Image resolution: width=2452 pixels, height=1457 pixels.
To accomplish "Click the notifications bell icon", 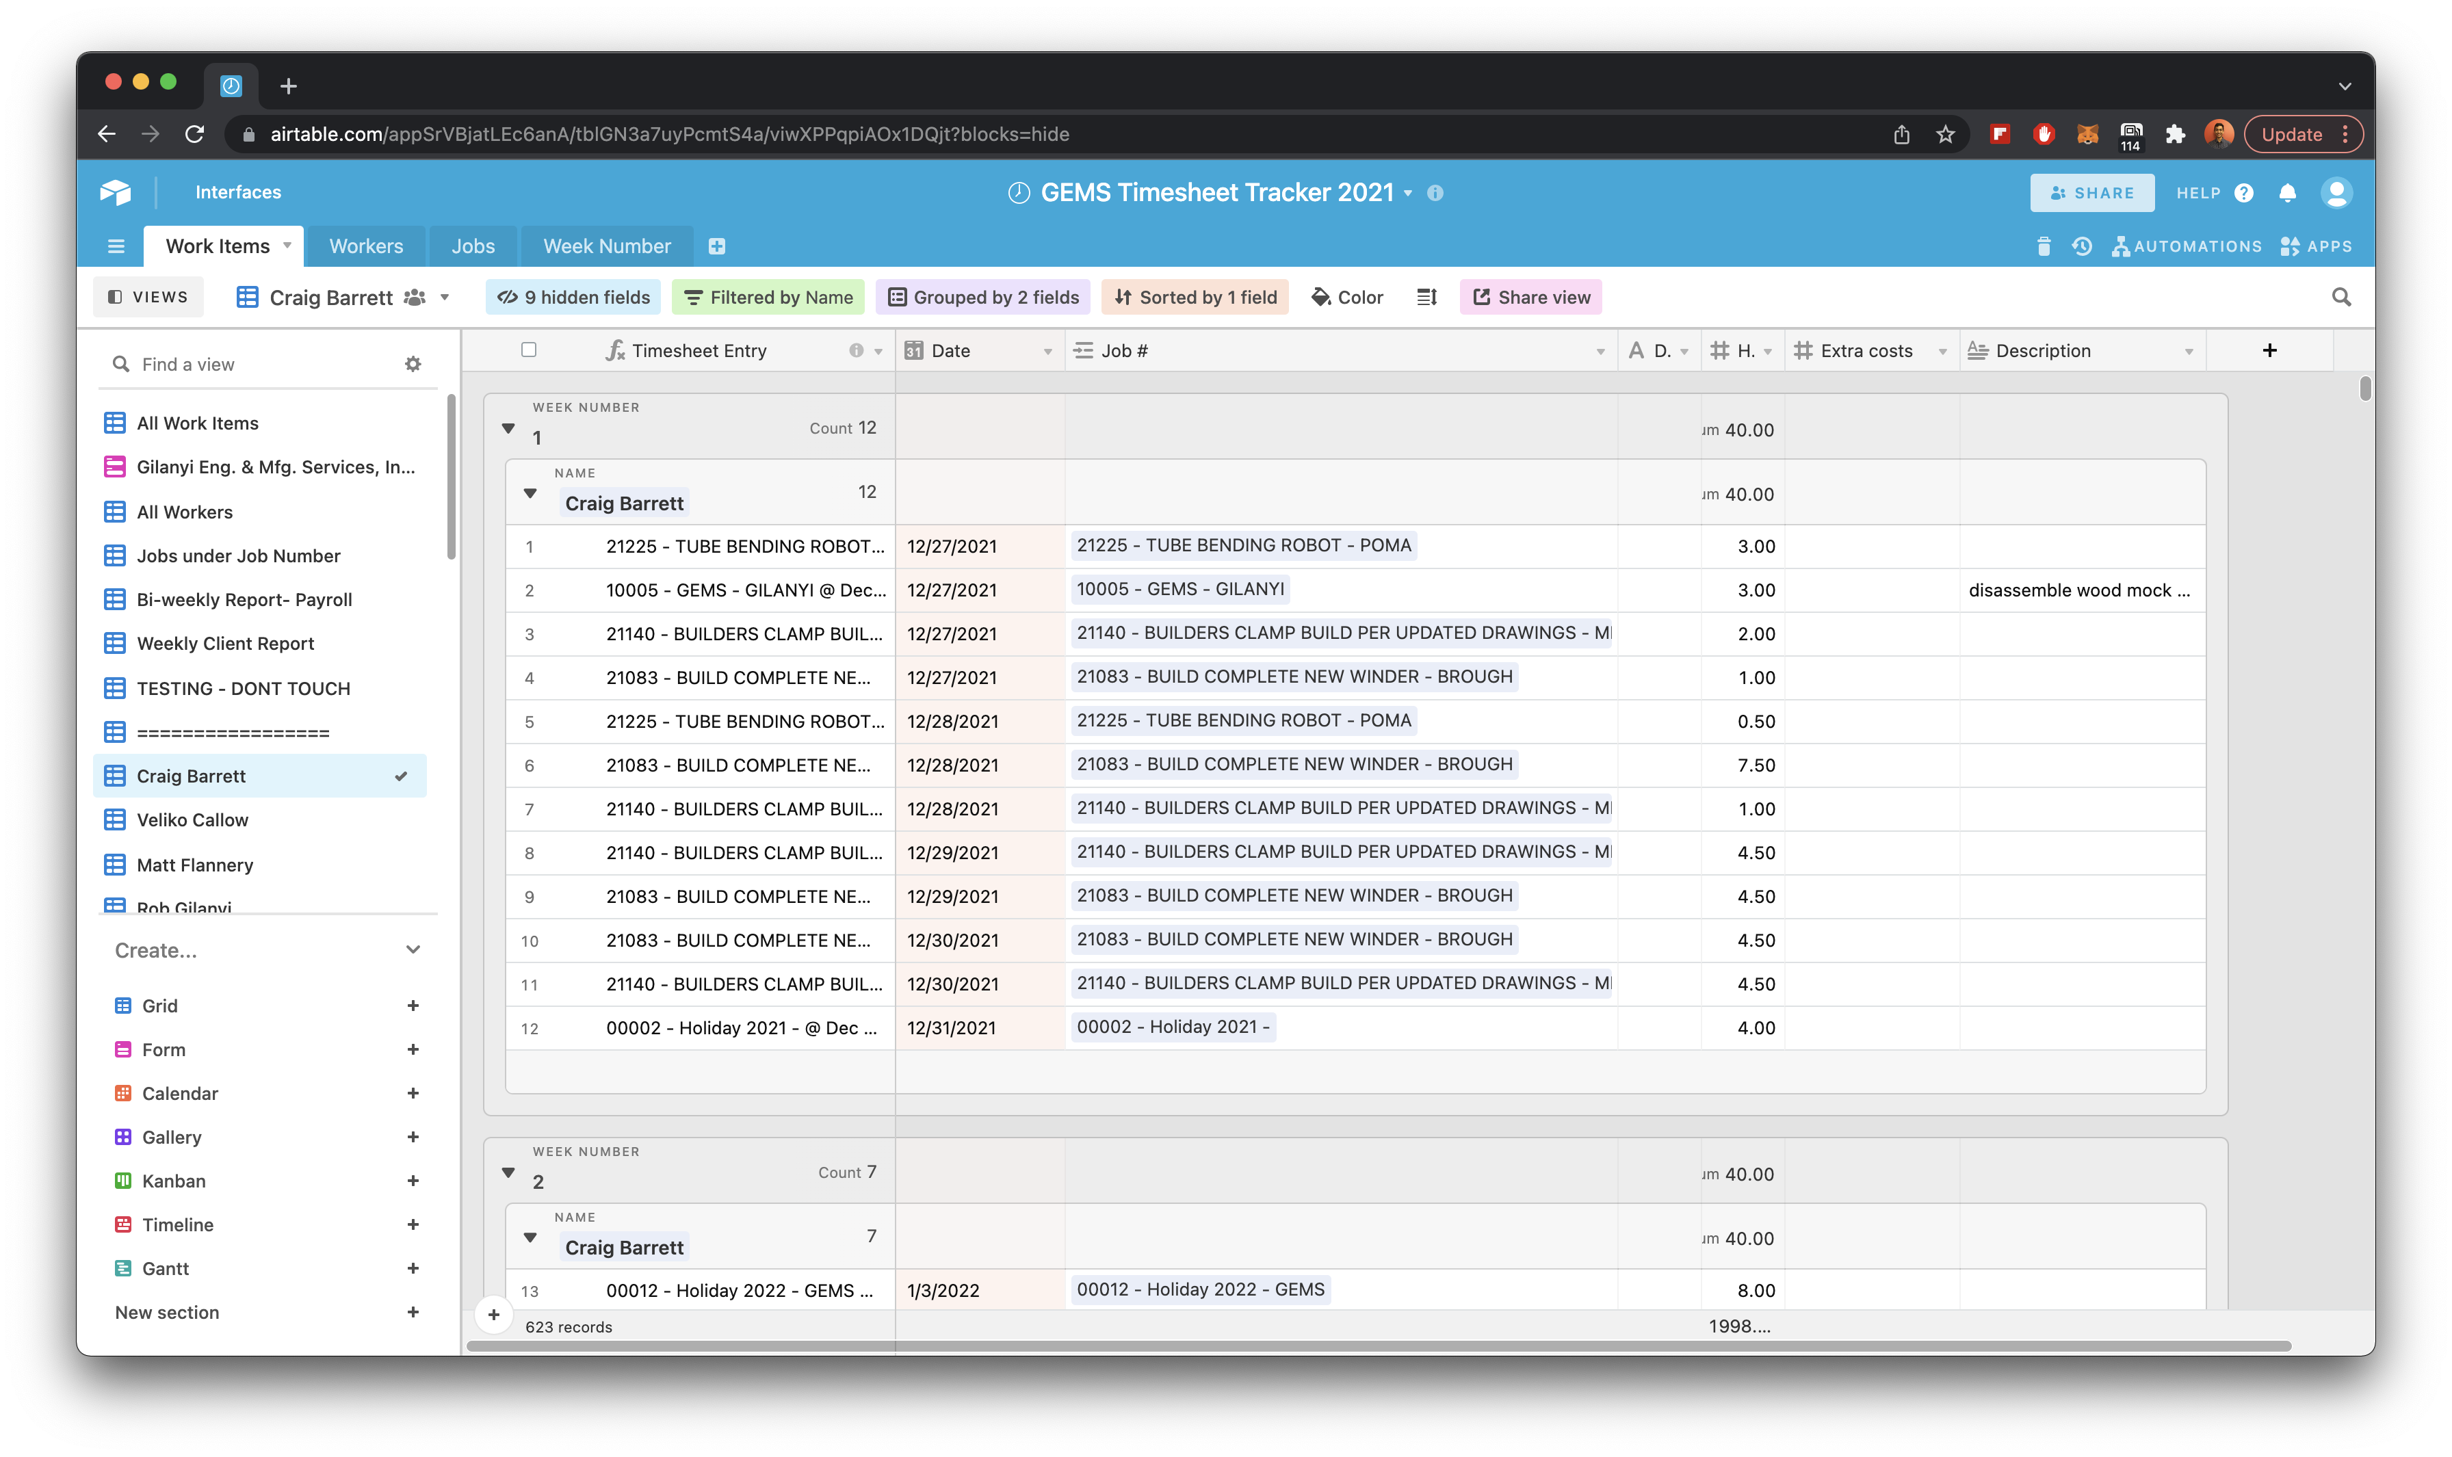I will click(2287, 192).
